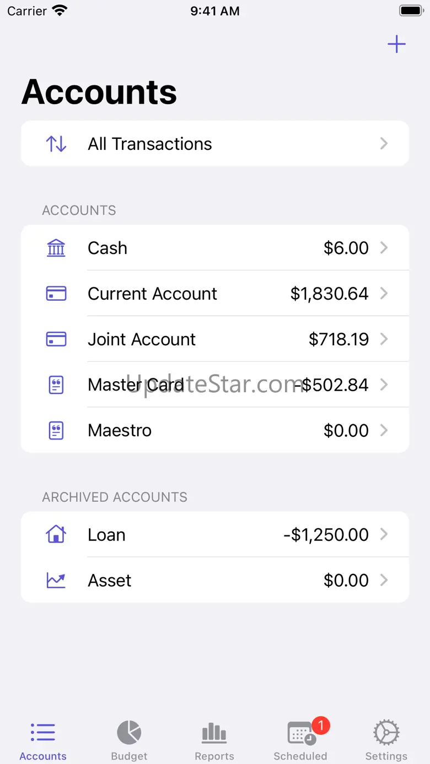
Task: Tap the receipt icon beside Master Card
Action: pyautogui.click(x=56, y=385)
